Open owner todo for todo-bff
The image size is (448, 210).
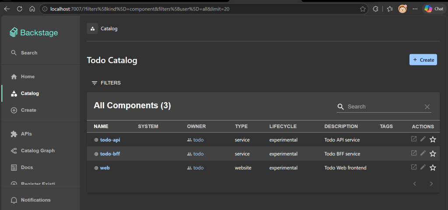pos(198,154)
